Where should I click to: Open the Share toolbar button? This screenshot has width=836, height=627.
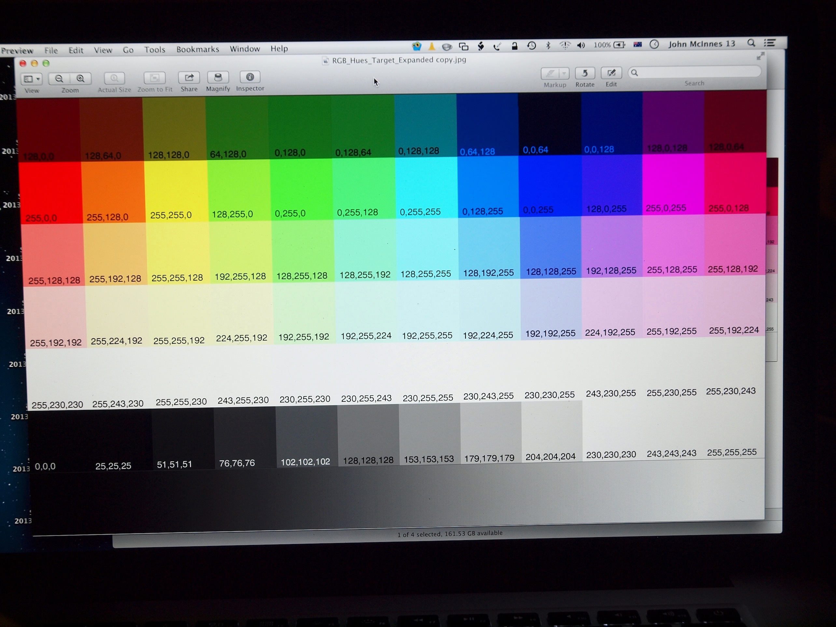[189, 78]
